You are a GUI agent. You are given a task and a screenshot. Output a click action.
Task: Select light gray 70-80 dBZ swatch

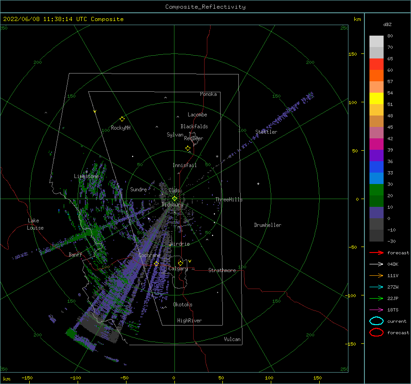[376, 42]
